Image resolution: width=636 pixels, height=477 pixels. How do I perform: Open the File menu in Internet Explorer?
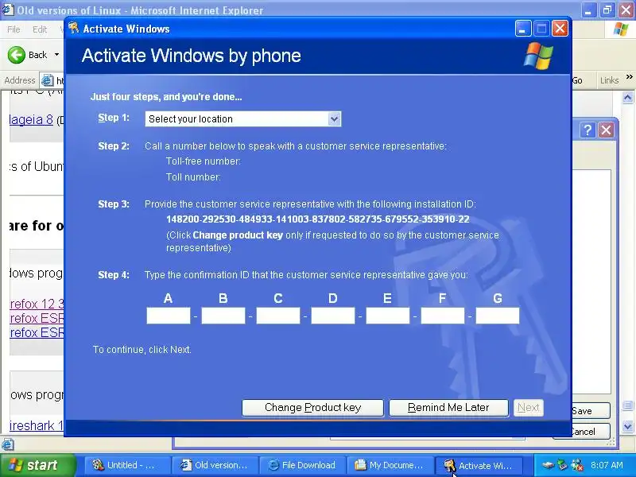[14, 29]
